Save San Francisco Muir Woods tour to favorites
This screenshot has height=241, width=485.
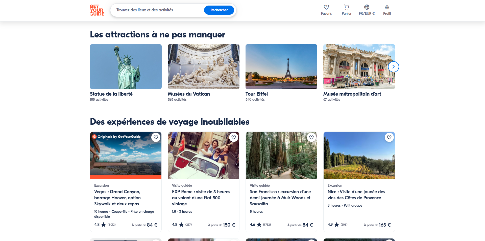coord(311,137)
